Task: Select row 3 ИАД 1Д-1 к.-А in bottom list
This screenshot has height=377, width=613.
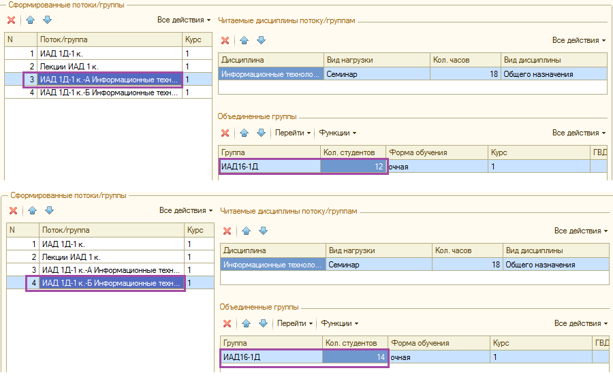Action: [x=110, y=270]
